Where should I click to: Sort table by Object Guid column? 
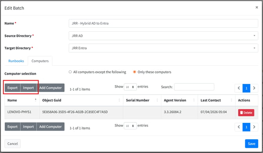coord(81,100)
